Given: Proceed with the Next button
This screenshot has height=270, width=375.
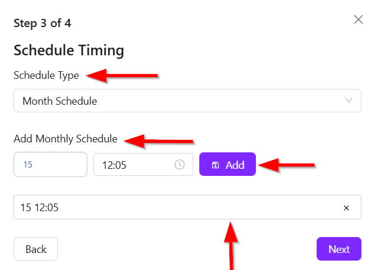Looking at the screenshot, I should tap(338, 249).
